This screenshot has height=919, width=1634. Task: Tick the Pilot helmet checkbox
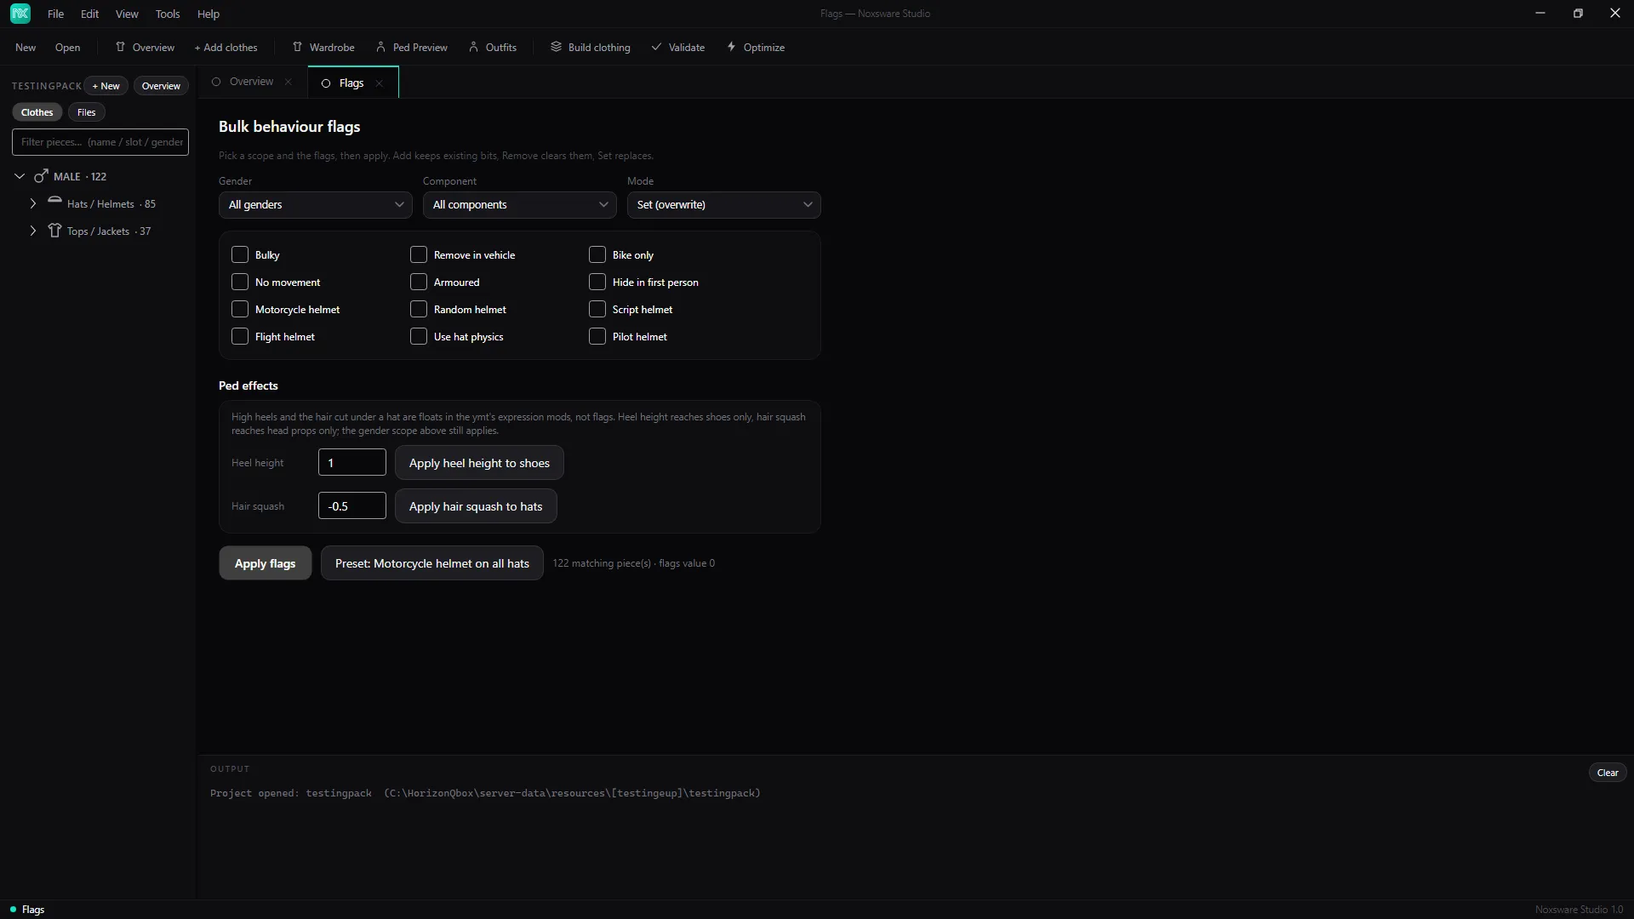597,337
